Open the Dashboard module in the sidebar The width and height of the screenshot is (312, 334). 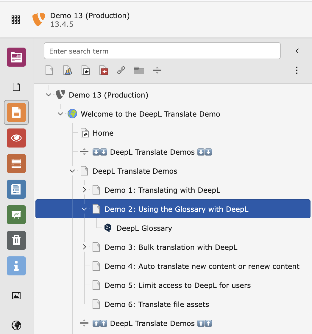coord(16,57)
